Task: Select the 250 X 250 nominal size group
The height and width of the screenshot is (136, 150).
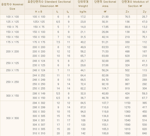Action: click(12, 82)
